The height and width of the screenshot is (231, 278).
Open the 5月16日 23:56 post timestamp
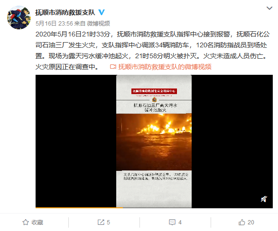pos(54,23)
